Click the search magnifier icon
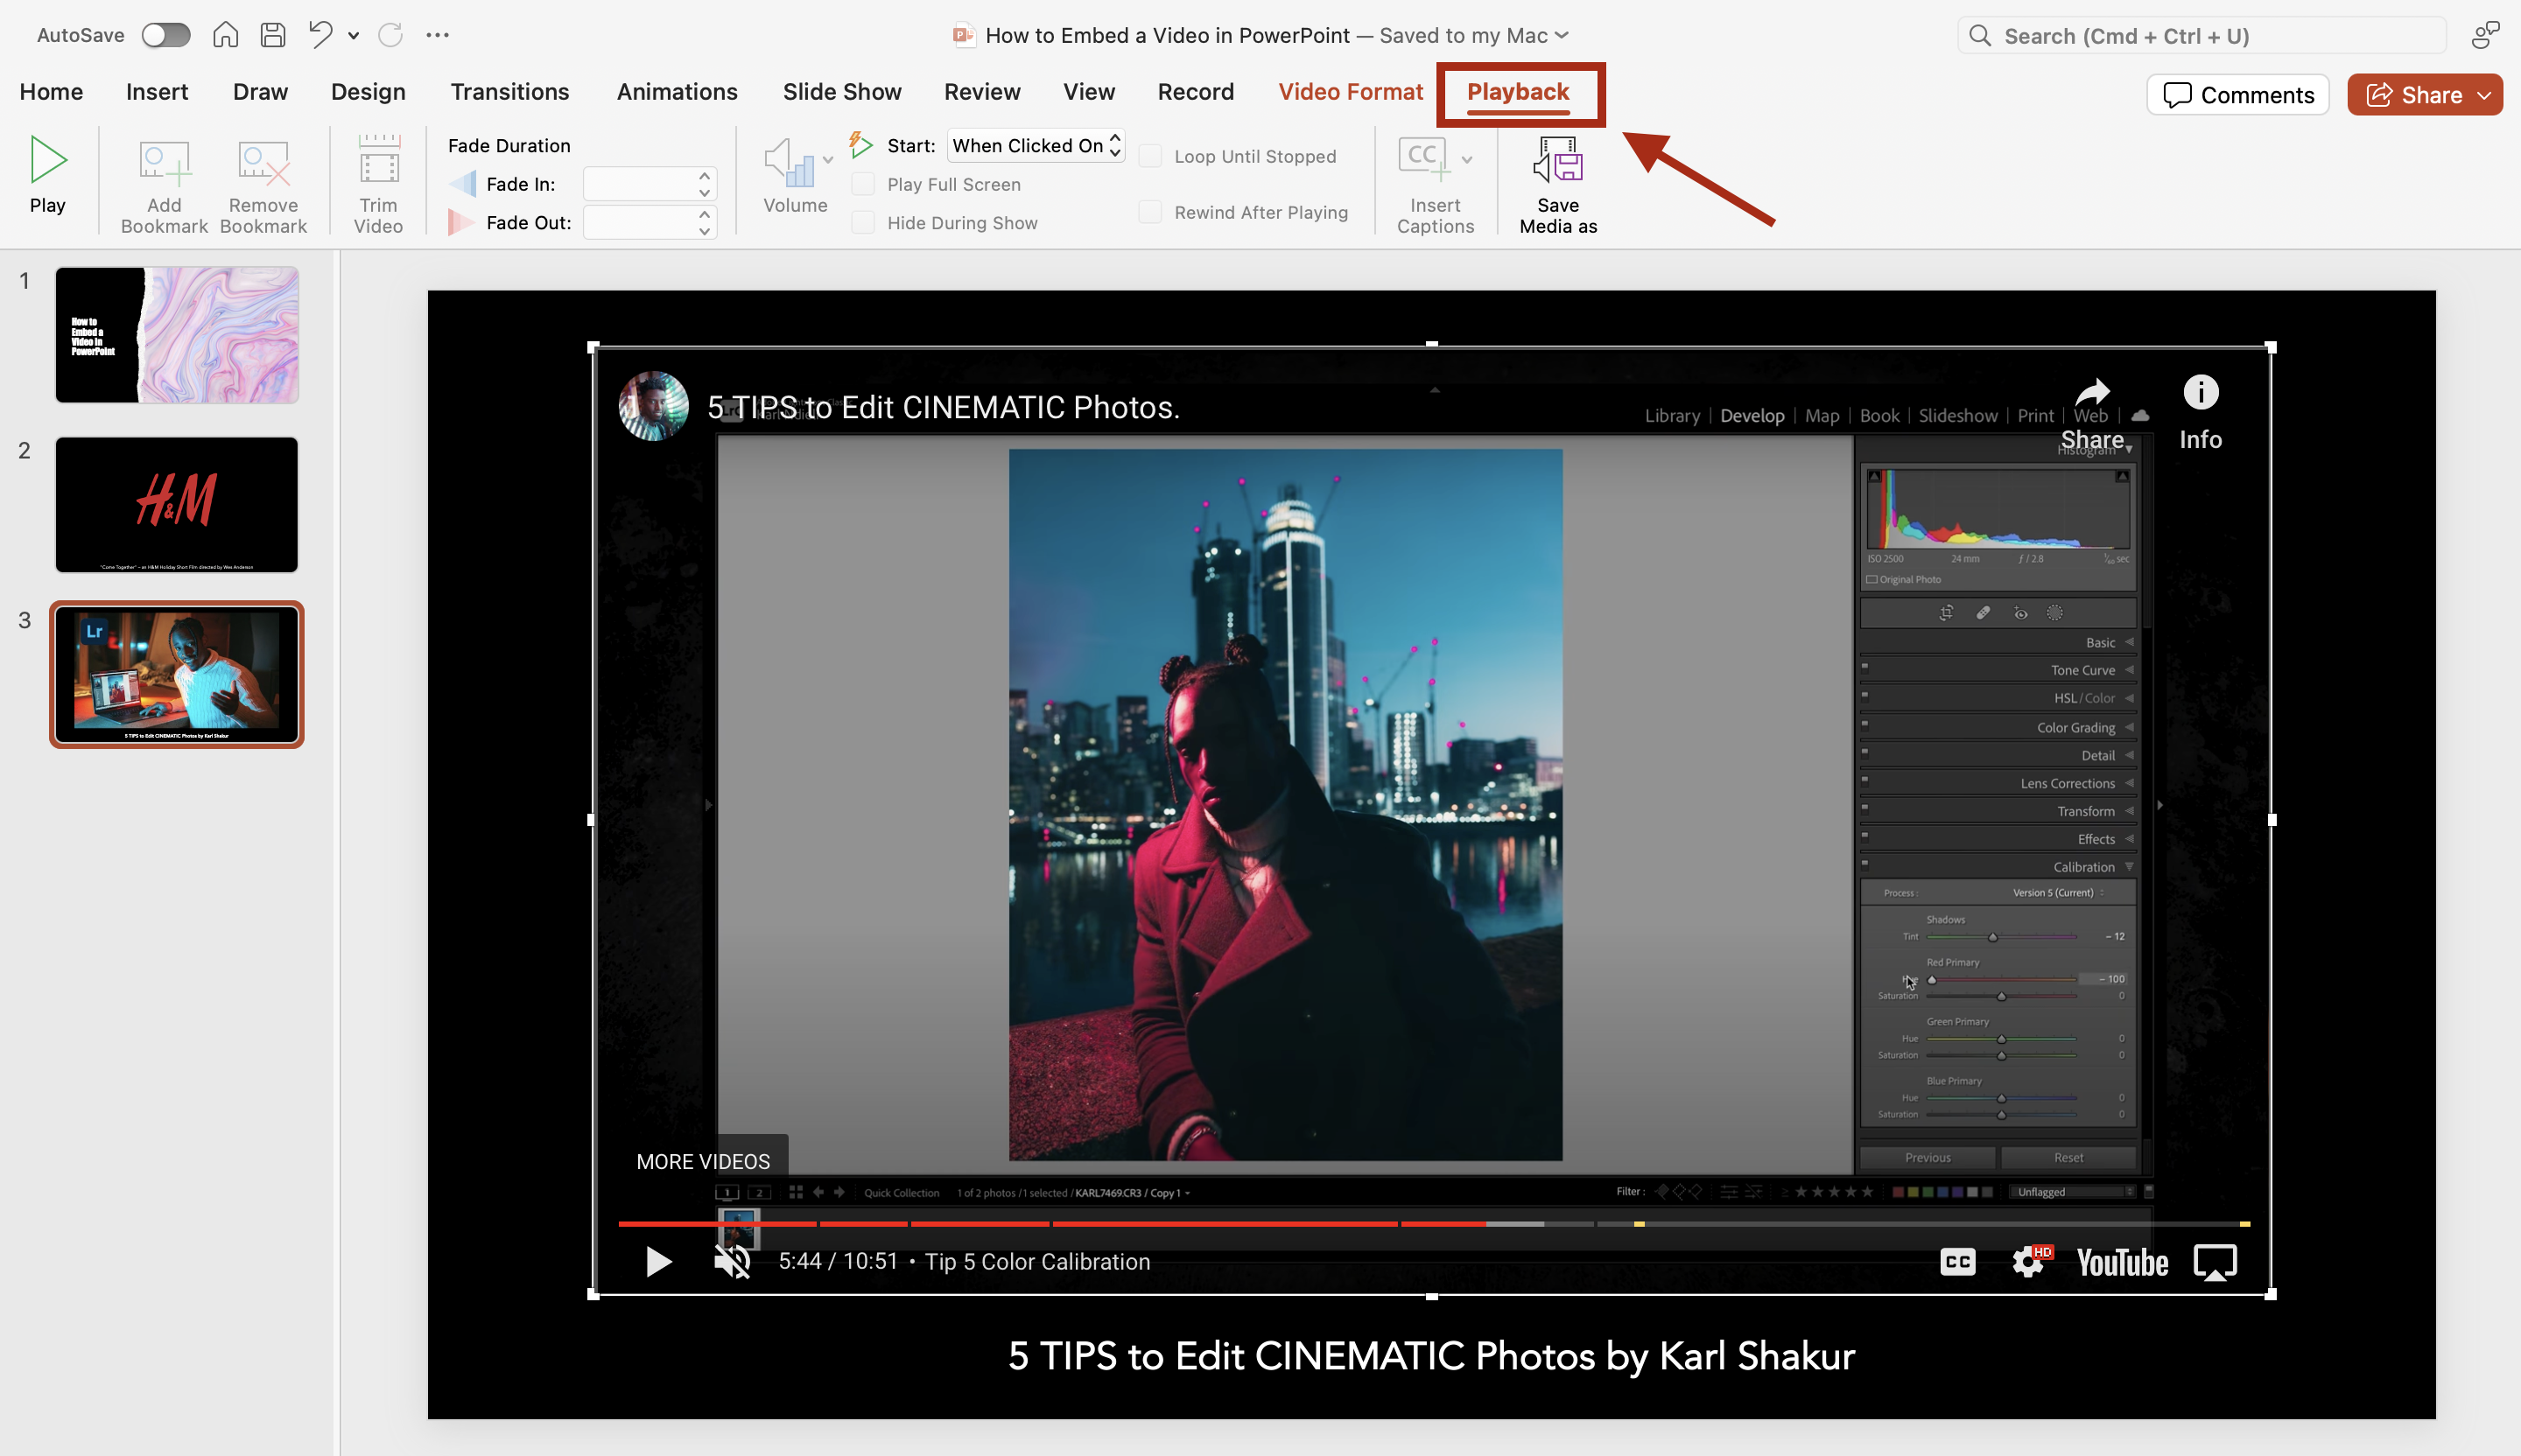2521x1456 pixels. click(x=1979, y=36)
